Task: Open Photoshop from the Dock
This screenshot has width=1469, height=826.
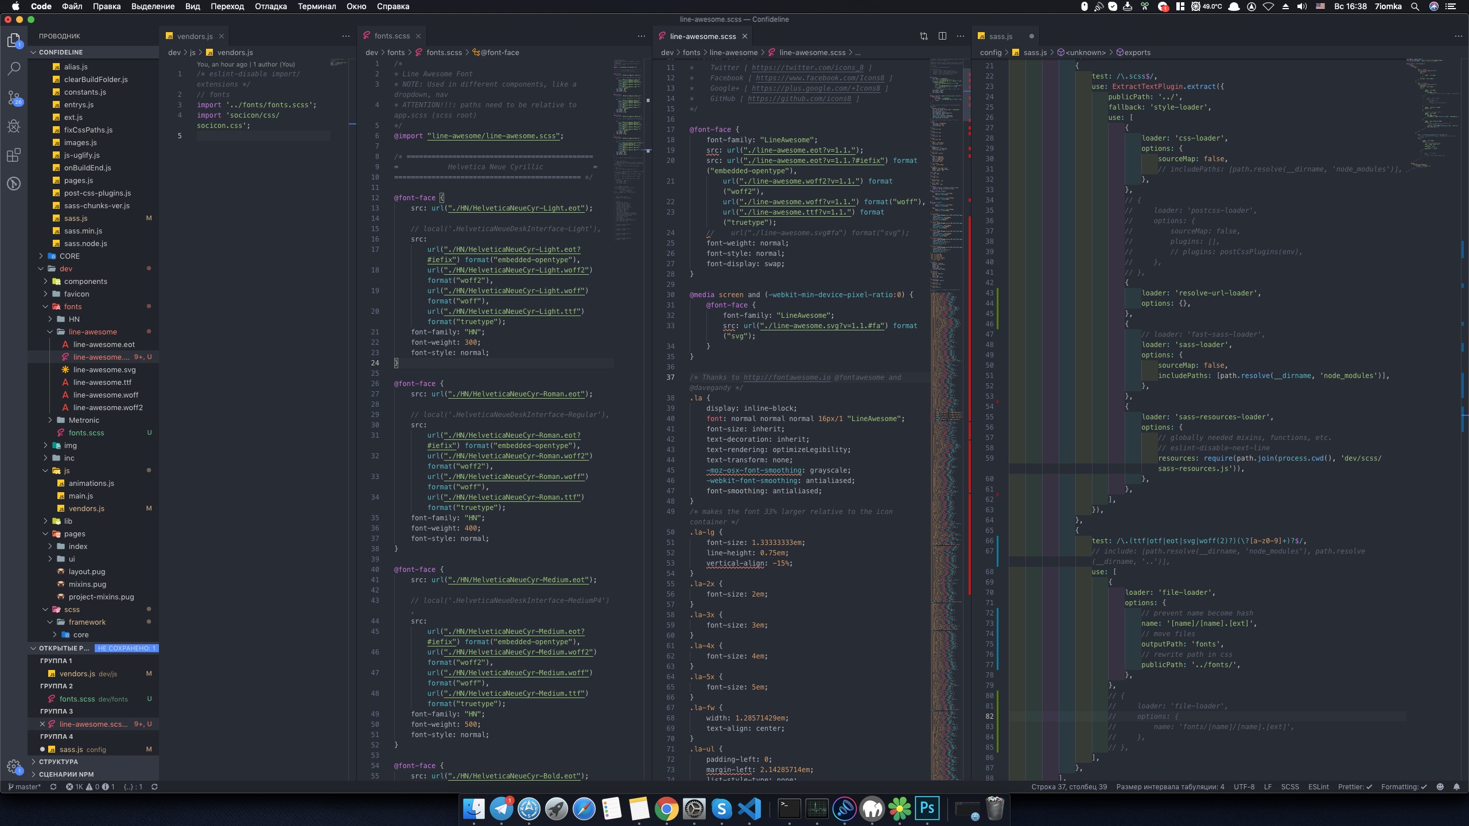Action: (927, 809)
